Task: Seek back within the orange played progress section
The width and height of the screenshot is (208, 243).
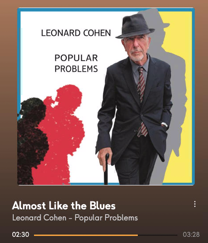Action: click(x=86, y=235)
